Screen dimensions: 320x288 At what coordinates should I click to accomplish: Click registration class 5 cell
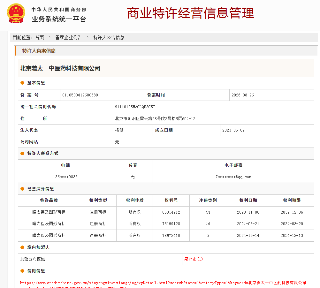208,236
